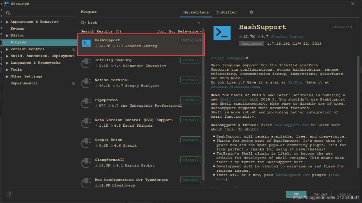Select the Marketplace tab
The height and width of the screenshot is (203, 362).
pos(196,12)
